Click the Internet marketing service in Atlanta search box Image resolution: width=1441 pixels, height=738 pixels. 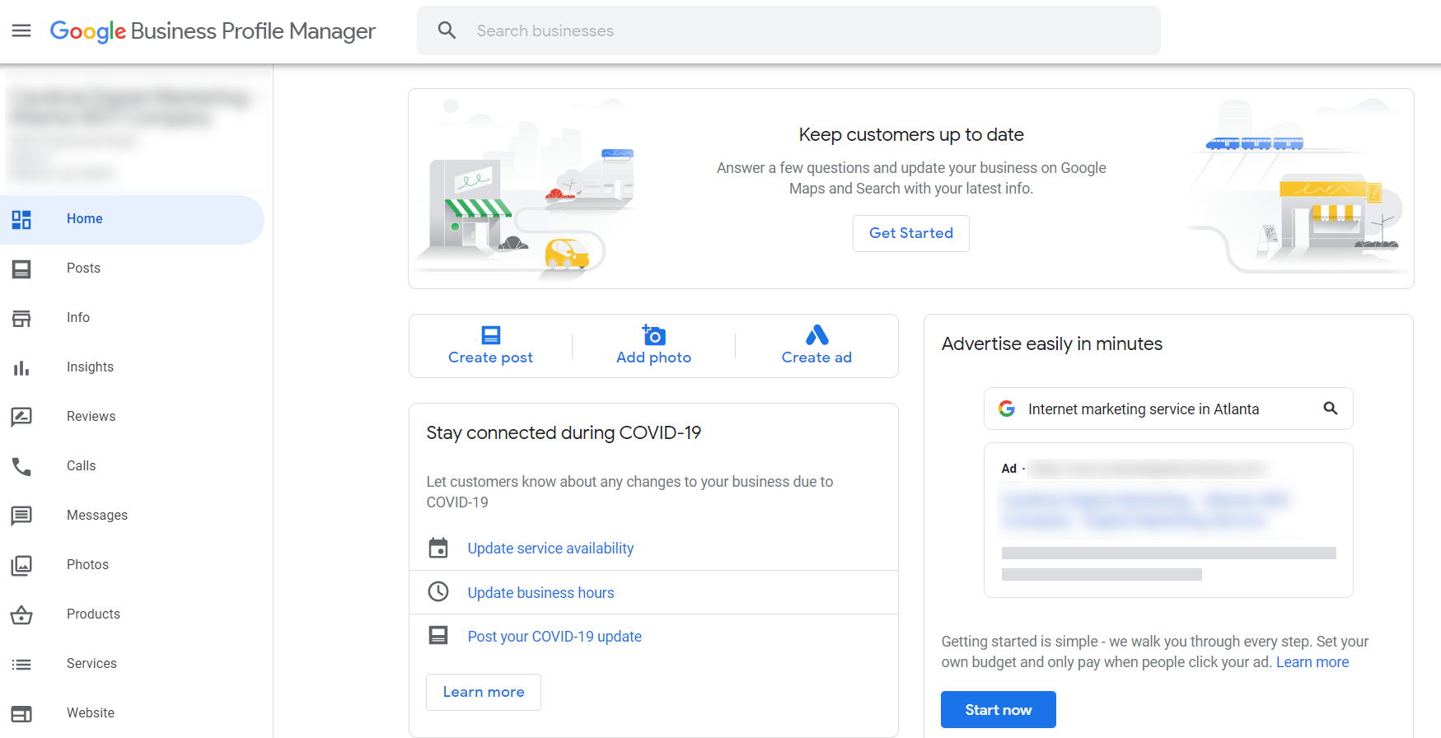pyautogui.click(x=1168, y=409)
